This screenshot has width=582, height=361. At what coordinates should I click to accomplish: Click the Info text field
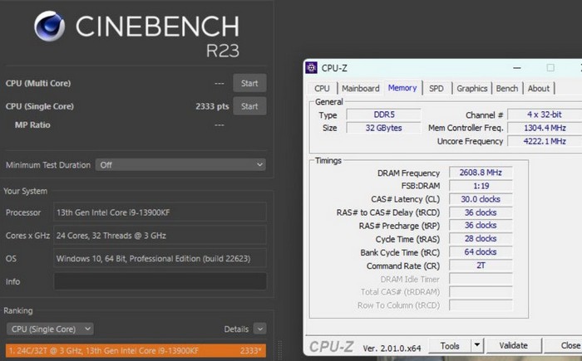[160, 281]
